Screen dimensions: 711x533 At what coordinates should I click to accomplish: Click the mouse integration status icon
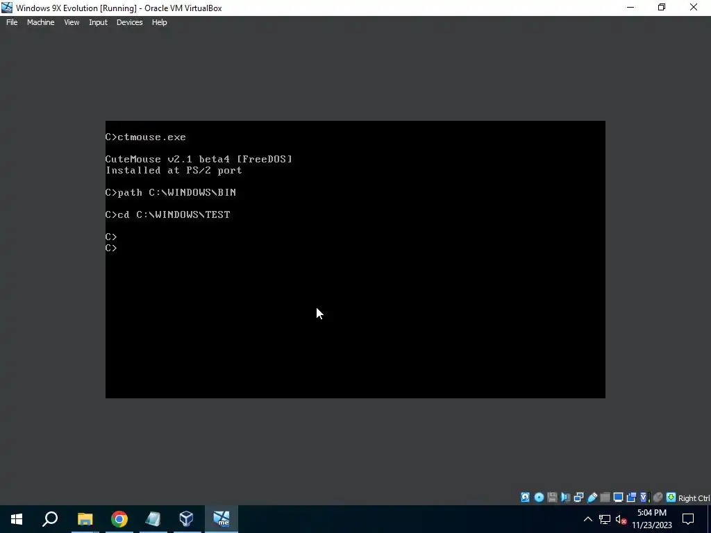[658, 498]
